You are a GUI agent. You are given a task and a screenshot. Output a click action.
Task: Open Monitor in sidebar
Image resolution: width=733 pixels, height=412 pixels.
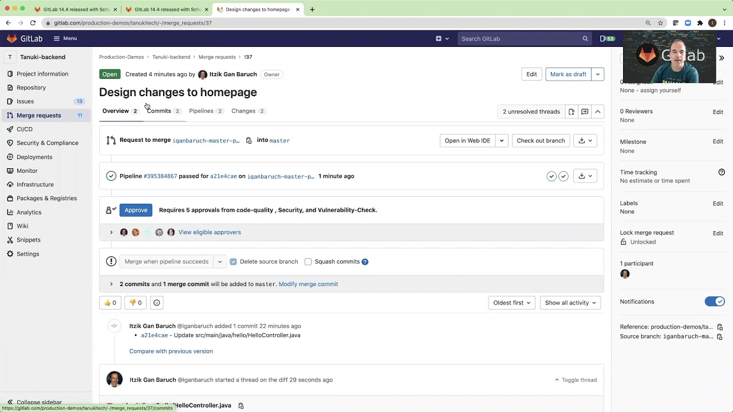(x=27, y=171)
